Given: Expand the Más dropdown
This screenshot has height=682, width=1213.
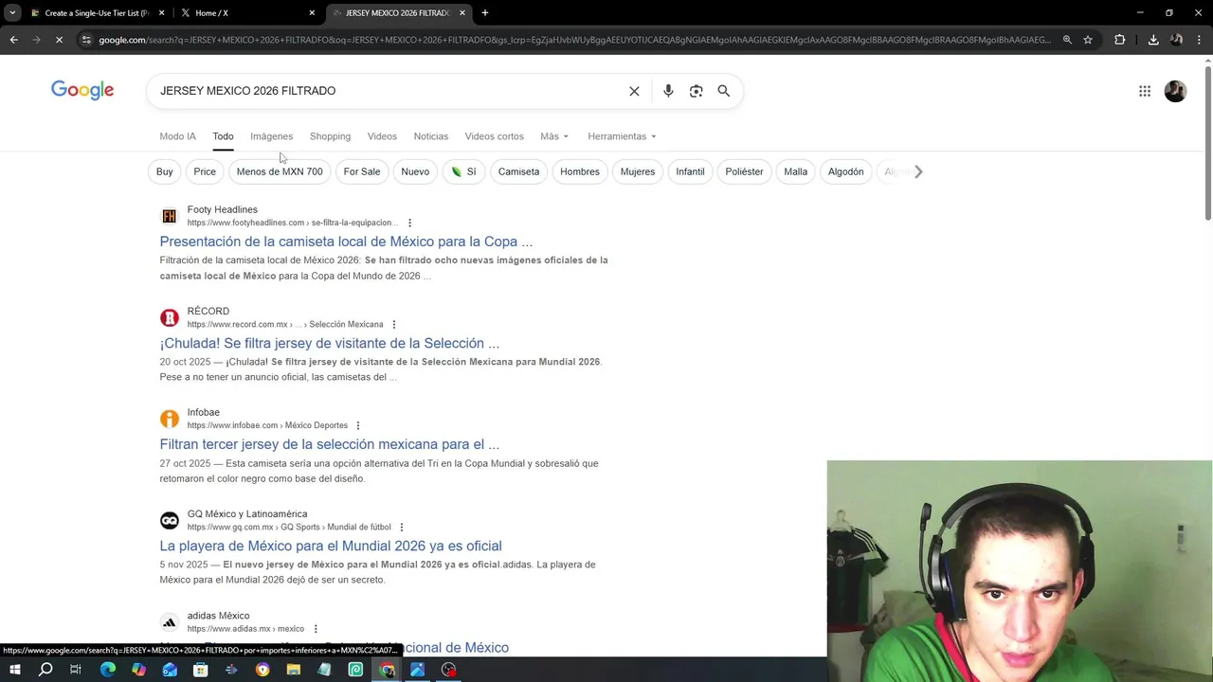Looking at the screenshot, I should [x=554, y=136].
